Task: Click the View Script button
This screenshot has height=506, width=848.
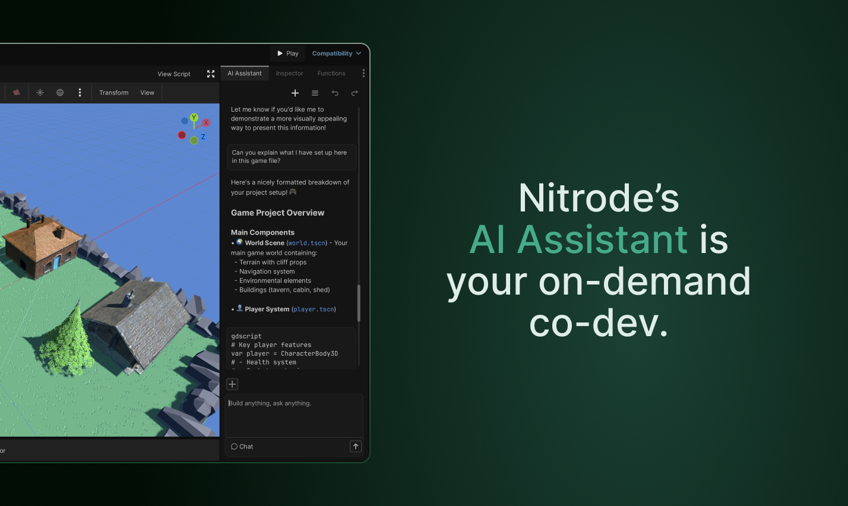Action: 174,74
